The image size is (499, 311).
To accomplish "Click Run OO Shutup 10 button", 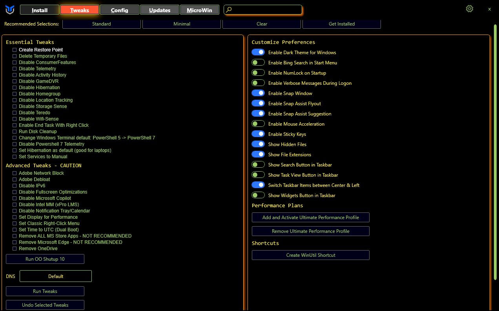I will (45, 259).
